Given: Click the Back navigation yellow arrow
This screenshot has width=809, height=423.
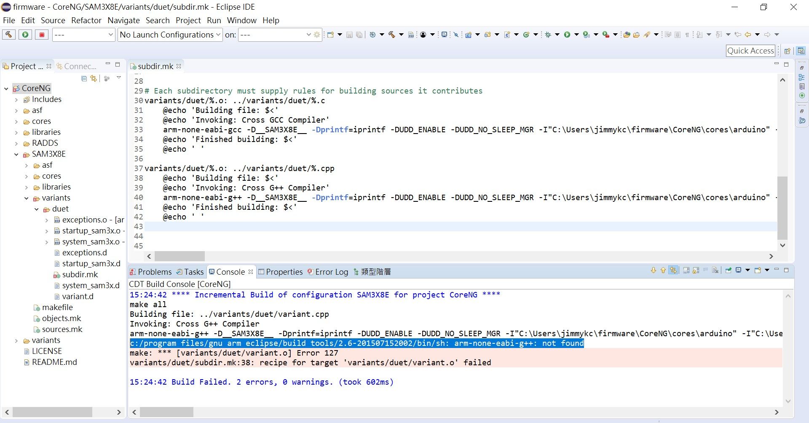Looking at the screenshot, I should click(x=748, y=35).
